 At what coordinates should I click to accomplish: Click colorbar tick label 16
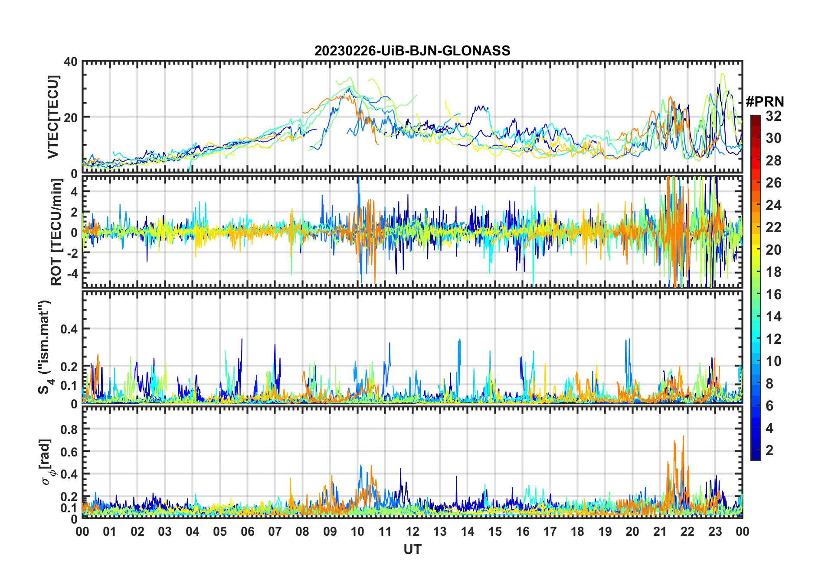click(x=773, y=294)
